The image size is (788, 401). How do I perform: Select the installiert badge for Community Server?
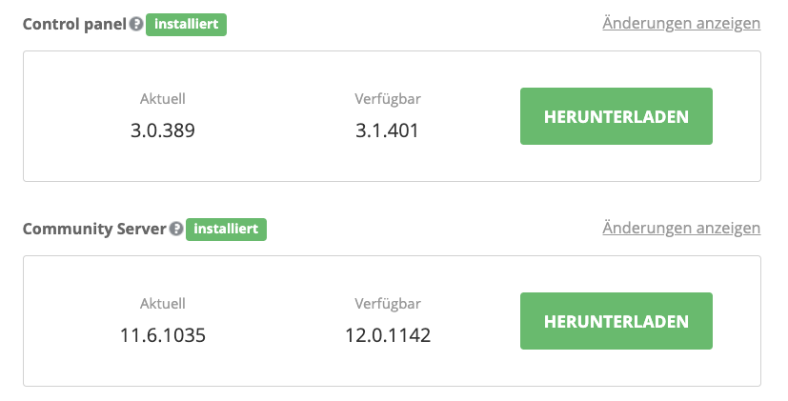pos(226,230)
